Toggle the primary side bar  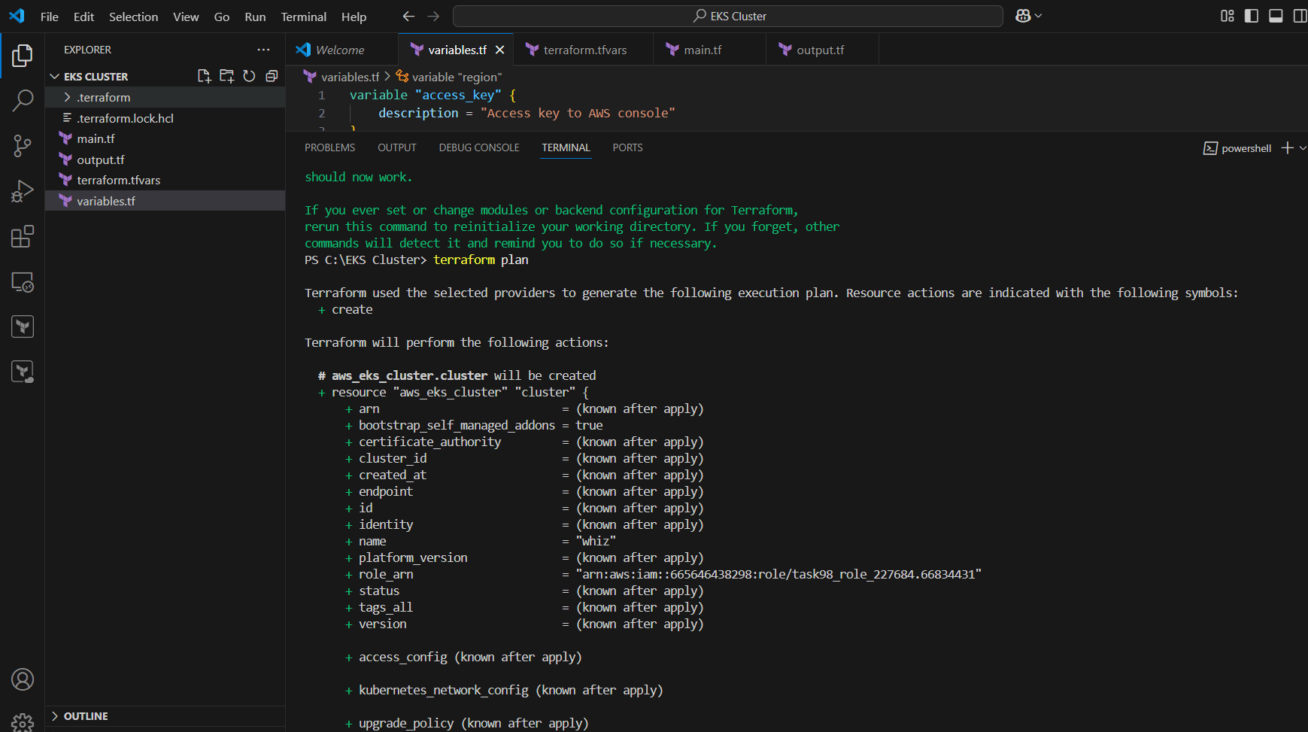click(x=1252, y=16)
